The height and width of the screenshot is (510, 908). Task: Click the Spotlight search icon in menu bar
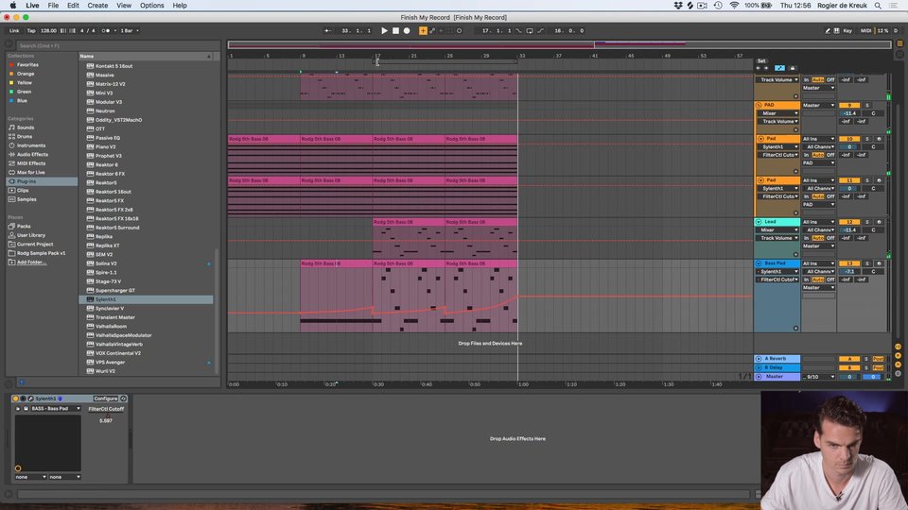pos(878,6)
